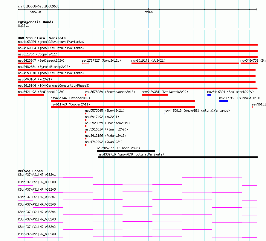Open the nsv6019171 Wu2021 variant label
The image size is (266, 241).
click(x=148, y=60)
